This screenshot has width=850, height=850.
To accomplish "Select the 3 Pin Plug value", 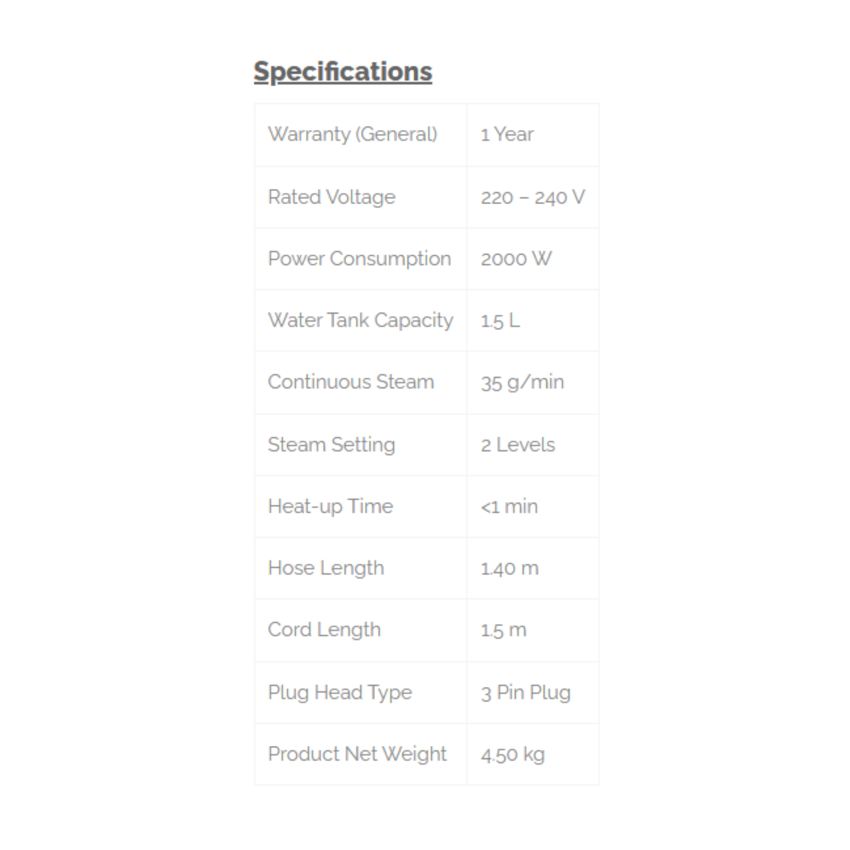I will (x=526, y=693).
